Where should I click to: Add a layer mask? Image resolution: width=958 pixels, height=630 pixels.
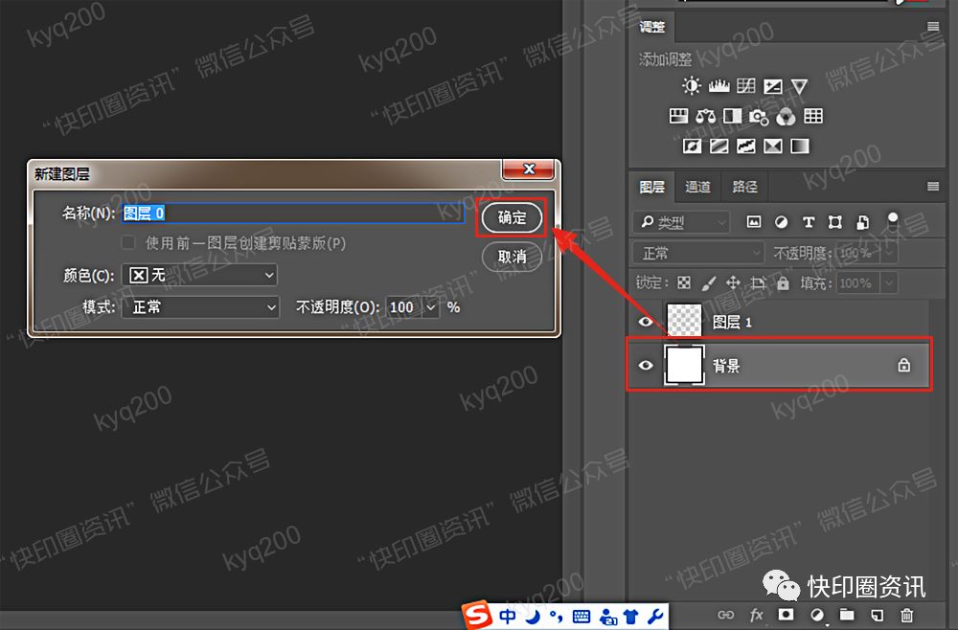tap(786, 614)
